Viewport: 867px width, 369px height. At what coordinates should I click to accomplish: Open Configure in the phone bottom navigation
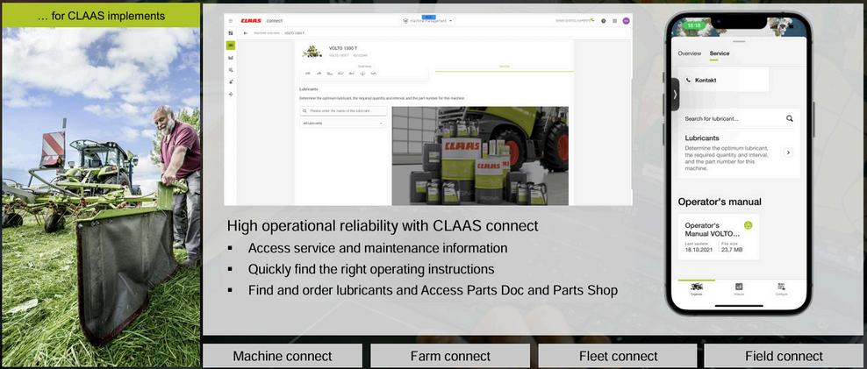click(x=781, y=289)
